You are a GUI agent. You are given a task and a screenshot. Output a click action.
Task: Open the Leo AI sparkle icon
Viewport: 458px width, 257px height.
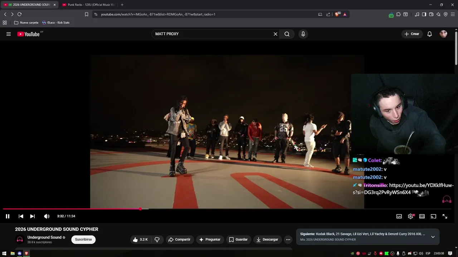[438, 14]
